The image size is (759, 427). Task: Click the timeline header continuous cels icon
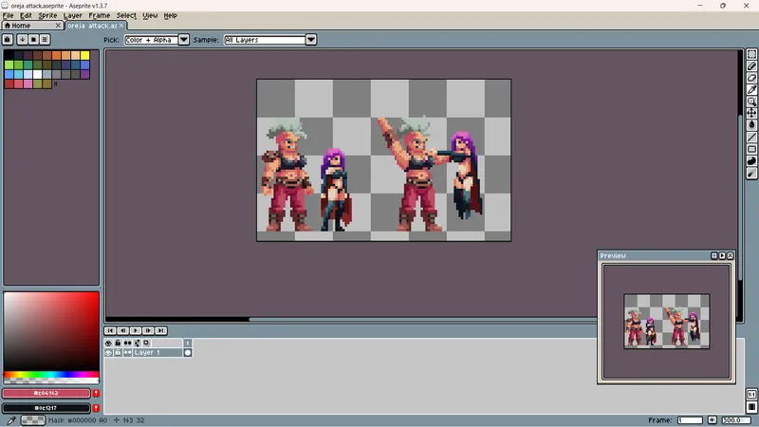click(x=127, y=343)
